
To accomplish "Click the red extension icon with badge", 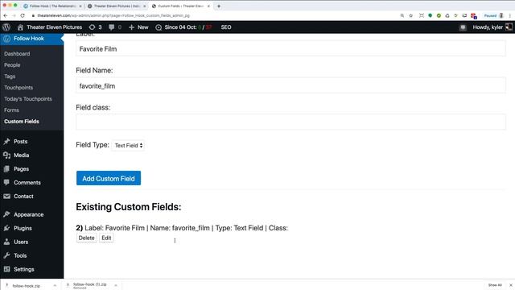I will (474, 16).
